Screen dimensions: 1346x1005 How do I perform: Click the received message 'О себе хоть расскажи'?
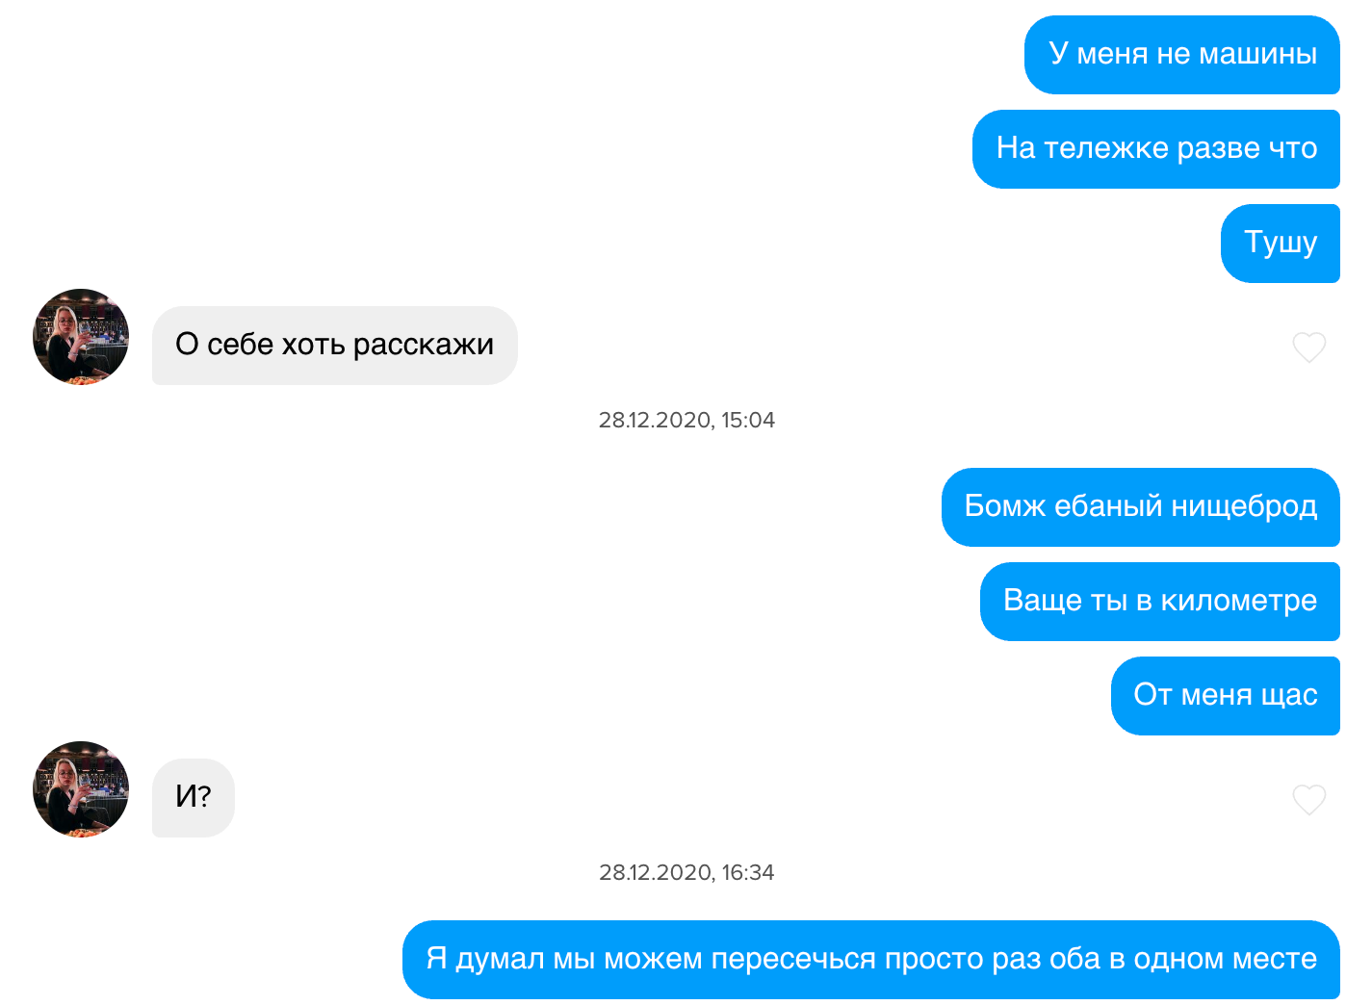pyautogui.click(x=335, y=346)
